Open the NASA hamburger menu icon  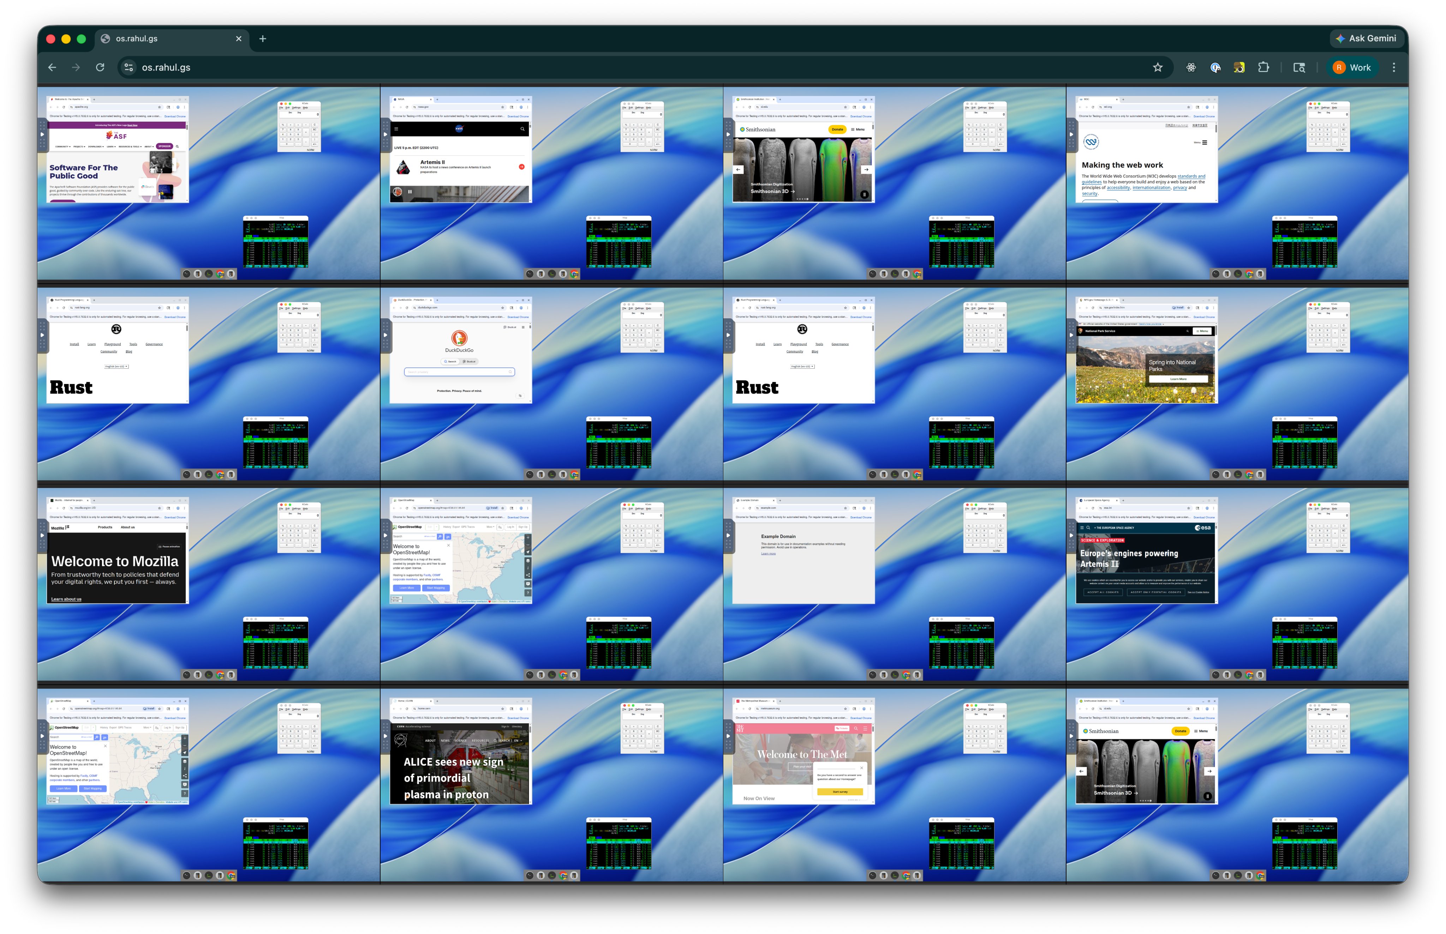(396, 128)
